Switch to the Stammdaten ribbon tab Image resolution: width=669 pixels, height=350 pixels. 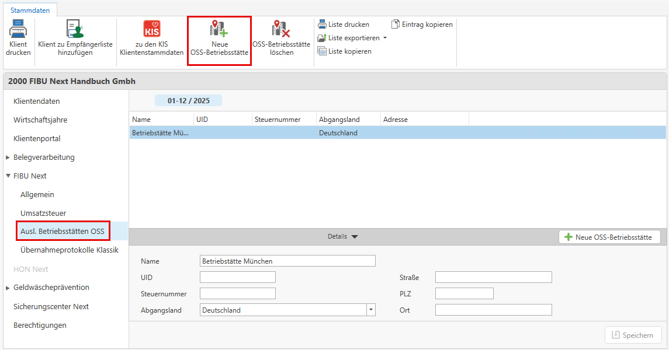point(30,10)
